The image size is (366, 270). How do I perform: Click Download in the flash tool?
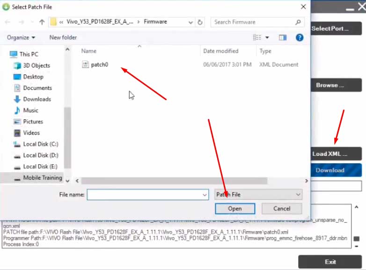click(x=337, y=170)
